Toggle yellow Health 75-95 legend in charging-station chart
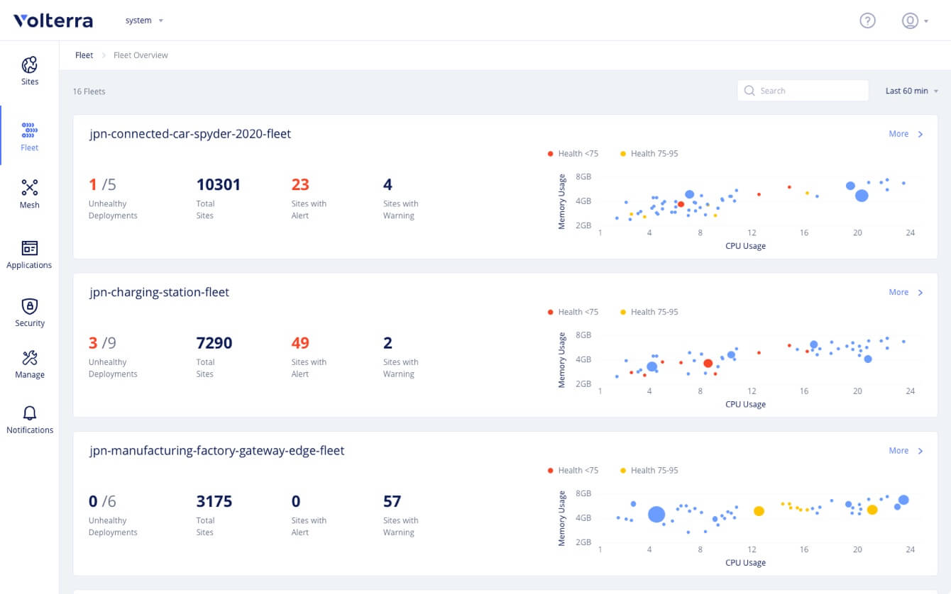This screenshot has width=951, height=594. (649, 312)
